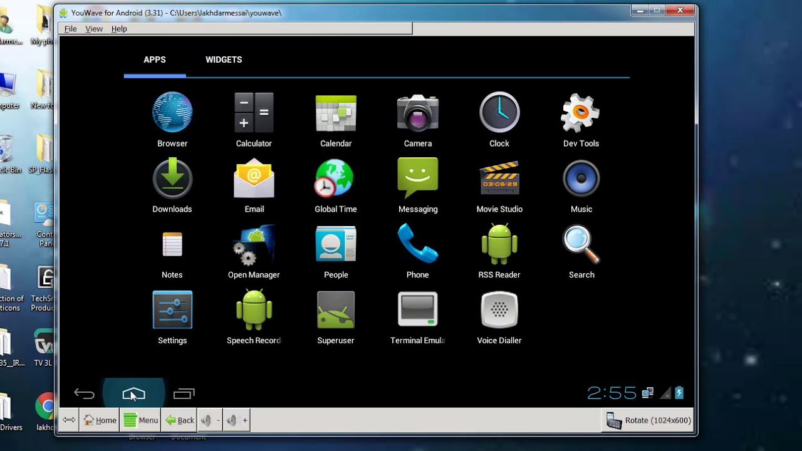
Task: Open the Help menu
Action: (119, 29)
